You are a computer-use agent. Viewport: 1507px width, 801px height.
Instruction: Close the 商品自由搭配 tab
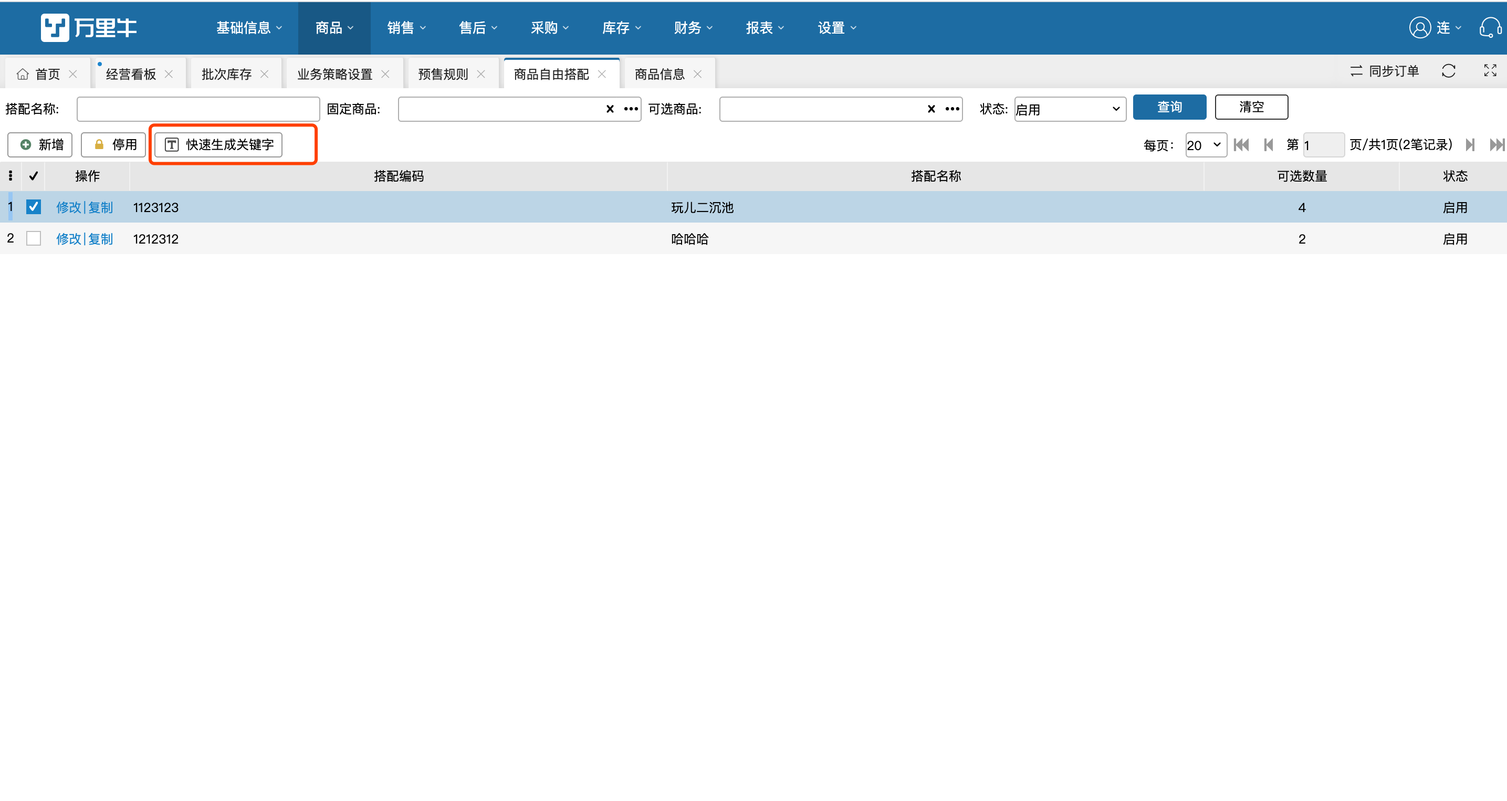(602, 74)
